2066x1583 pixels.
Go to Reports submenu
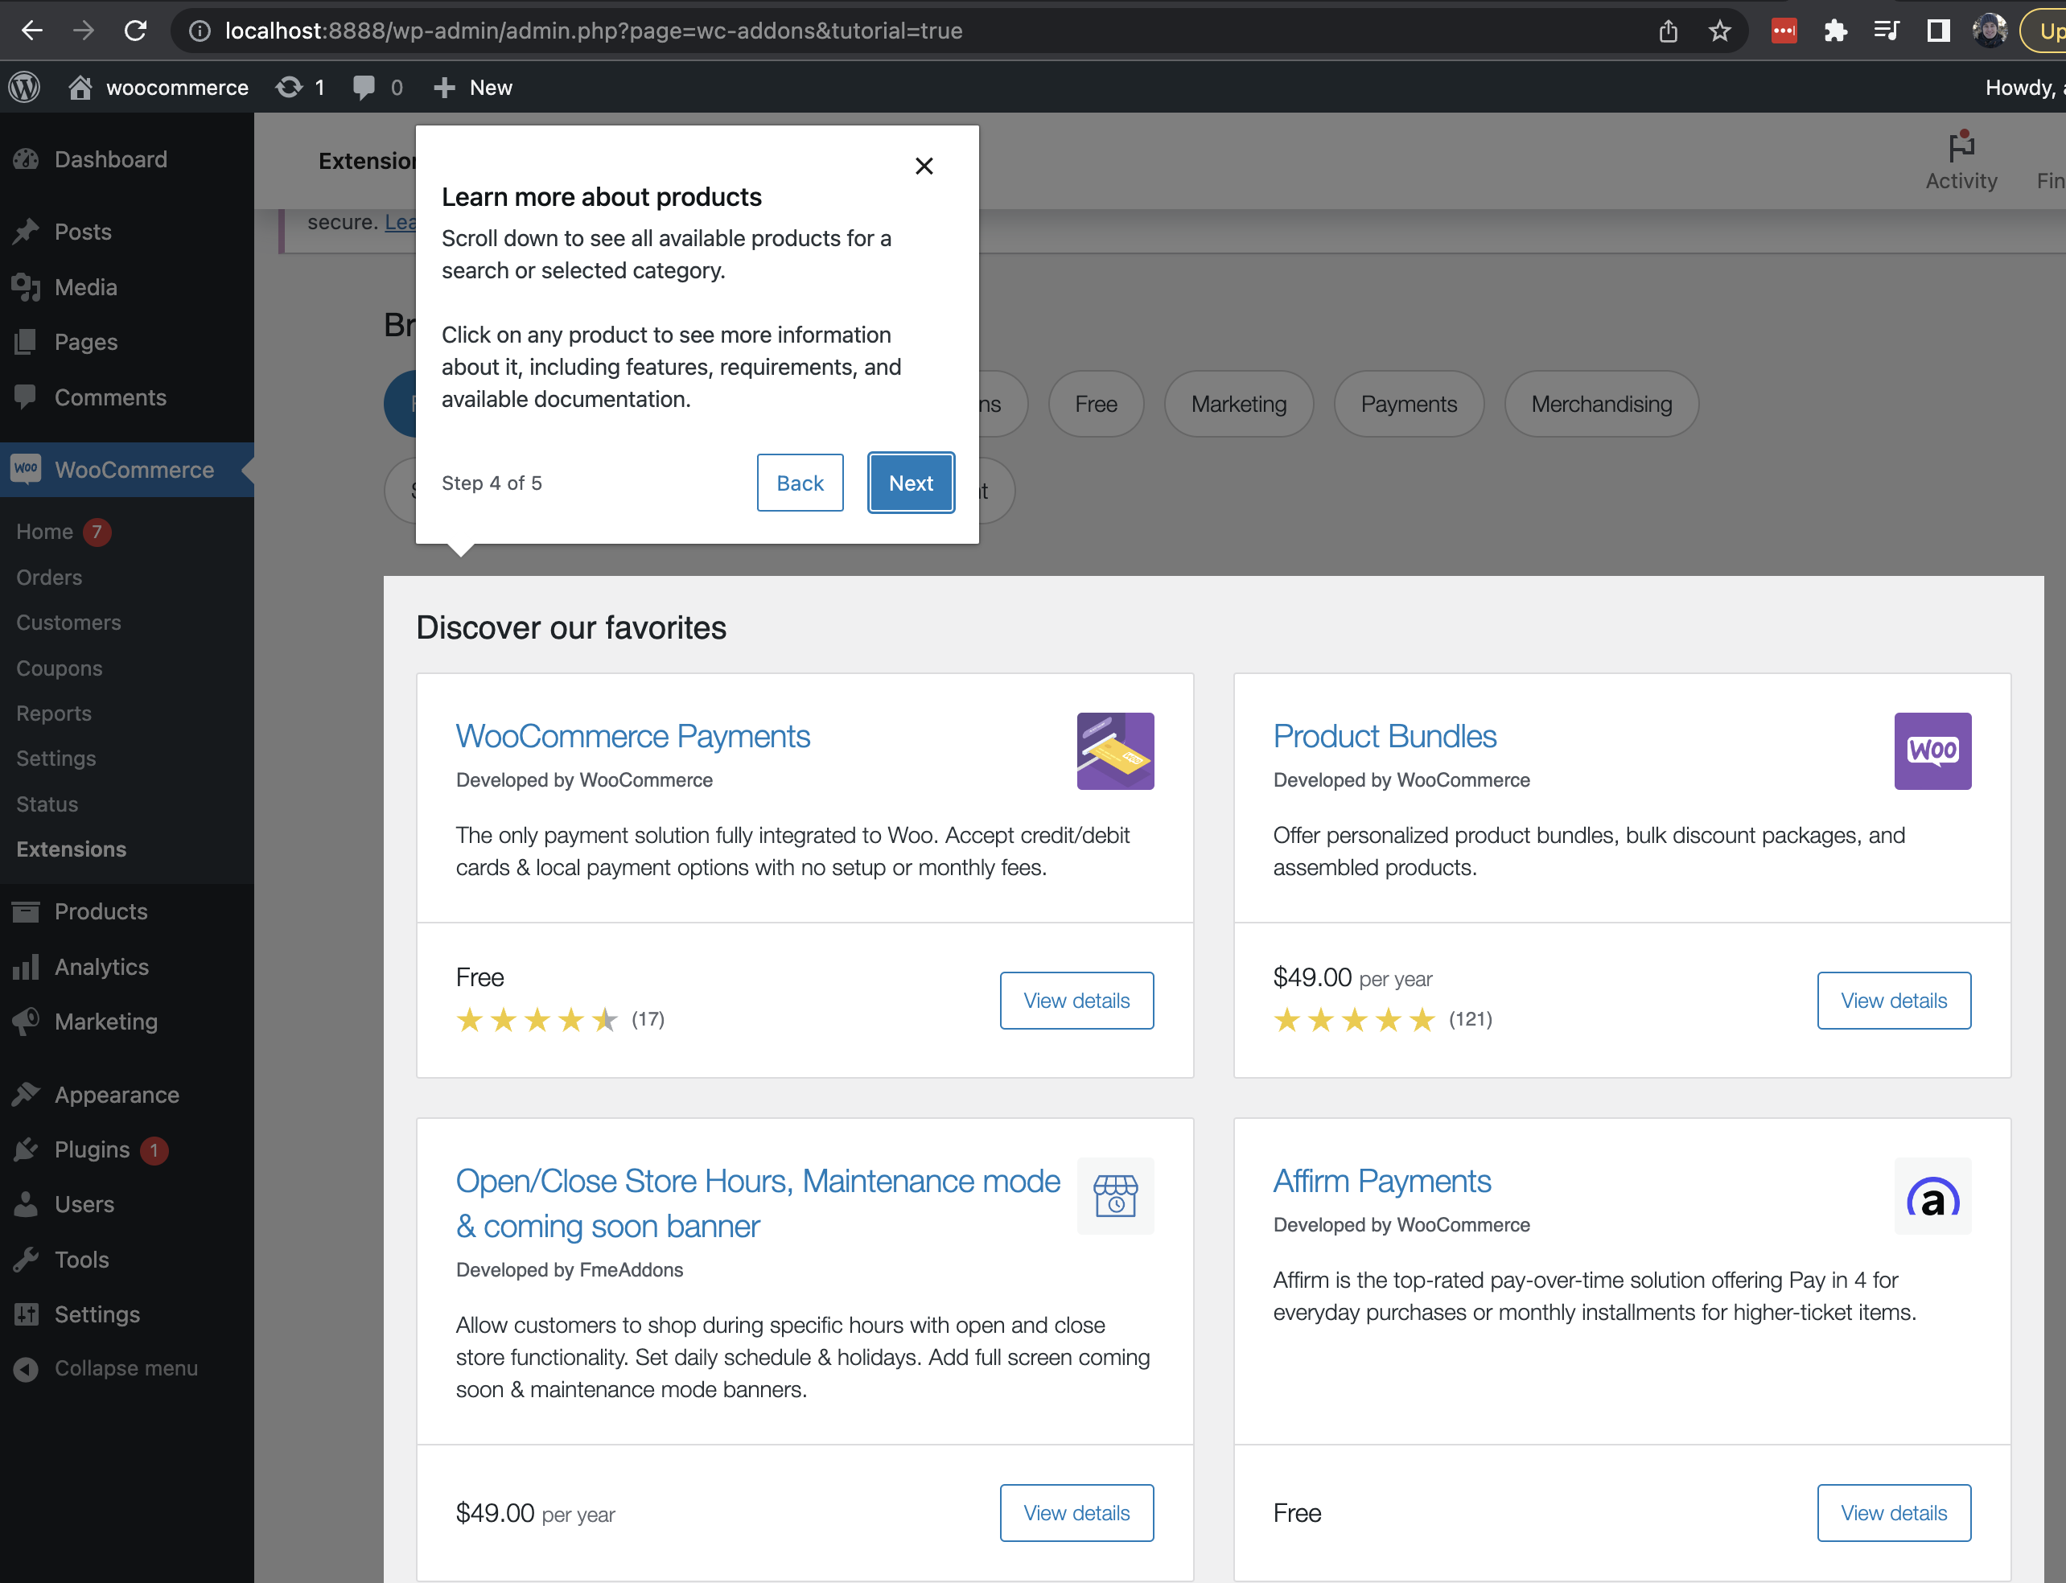[54, 713]
